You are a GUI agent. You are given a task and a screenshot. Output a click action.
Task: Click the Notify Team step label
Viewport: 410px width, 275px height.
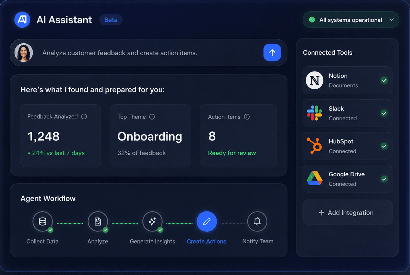(x=258, y=241)
